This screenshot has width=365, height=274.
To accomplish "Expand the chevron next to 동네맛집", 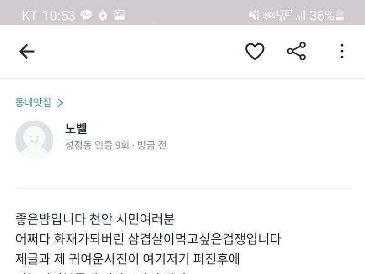I will [x=60, y=103].
